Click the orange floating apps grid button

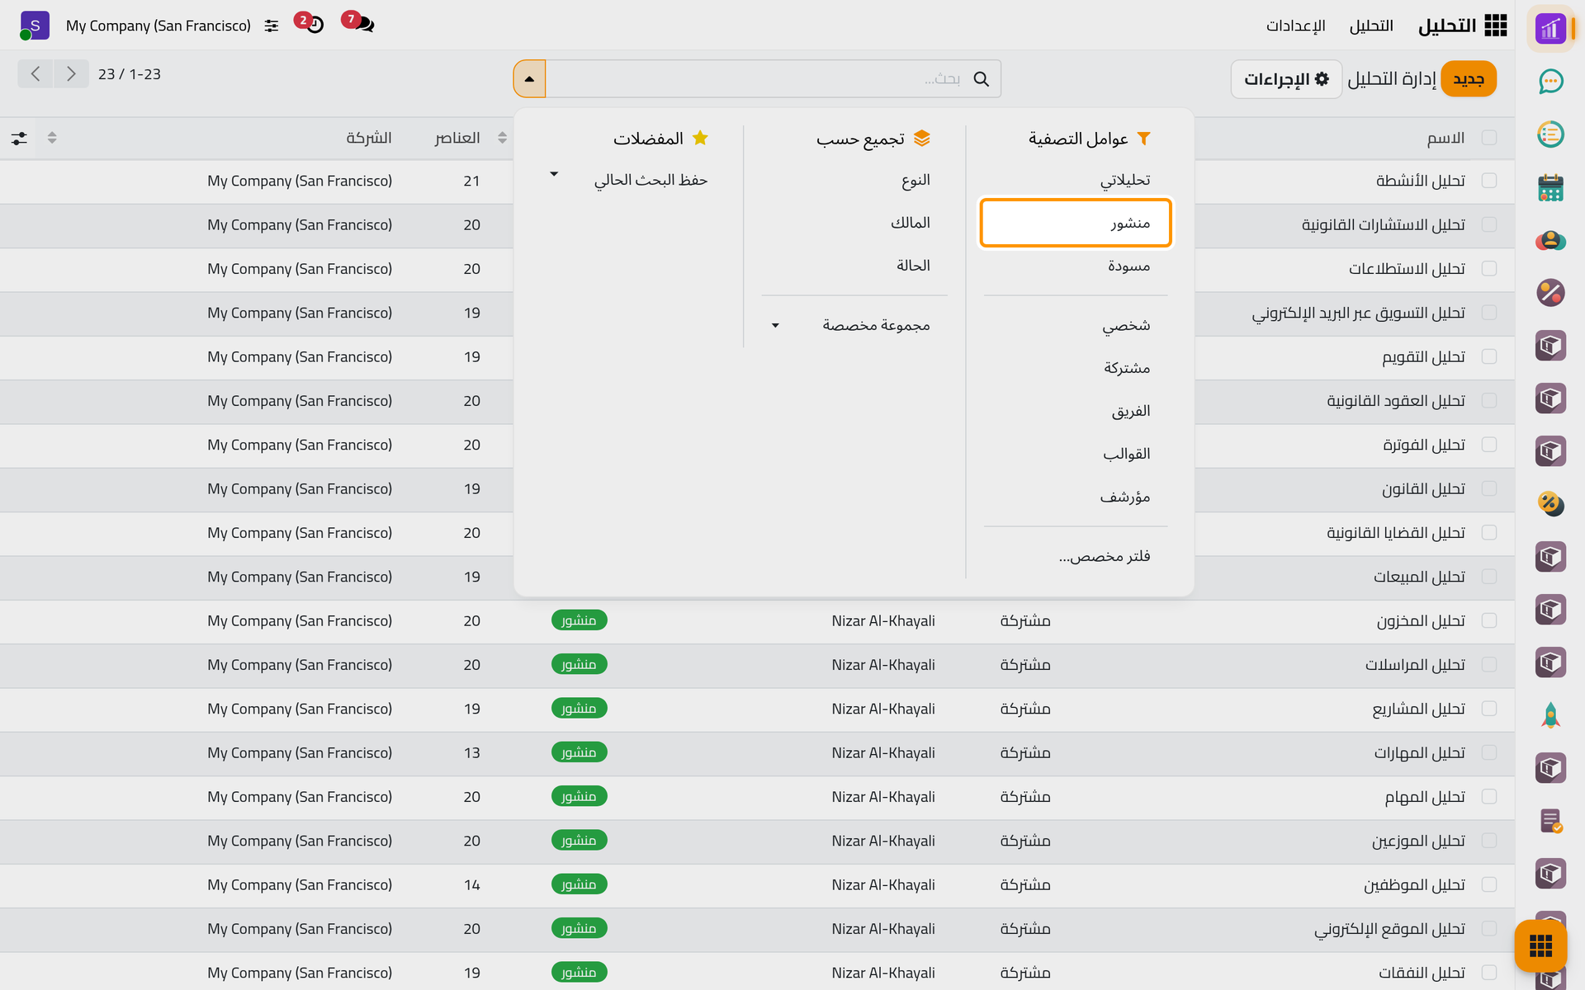click(1540, 946)
